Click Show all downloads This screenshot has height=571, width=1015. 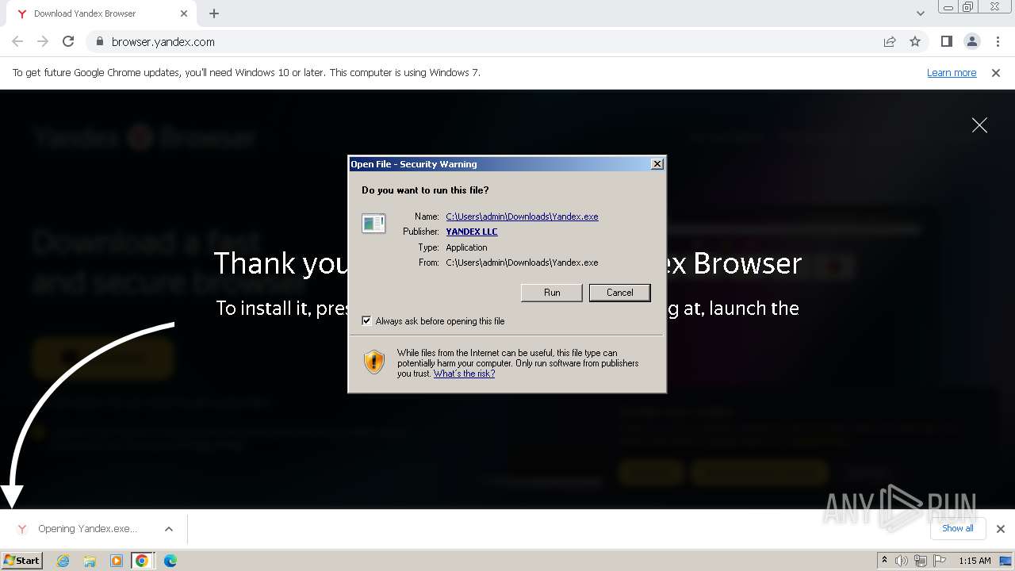[x=957, y=529]
